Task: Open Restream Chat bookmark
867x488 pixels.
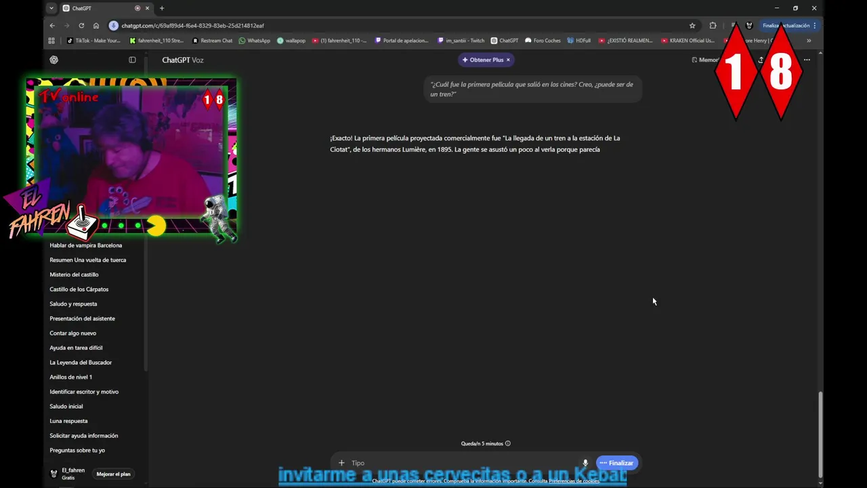Action: 212,41
